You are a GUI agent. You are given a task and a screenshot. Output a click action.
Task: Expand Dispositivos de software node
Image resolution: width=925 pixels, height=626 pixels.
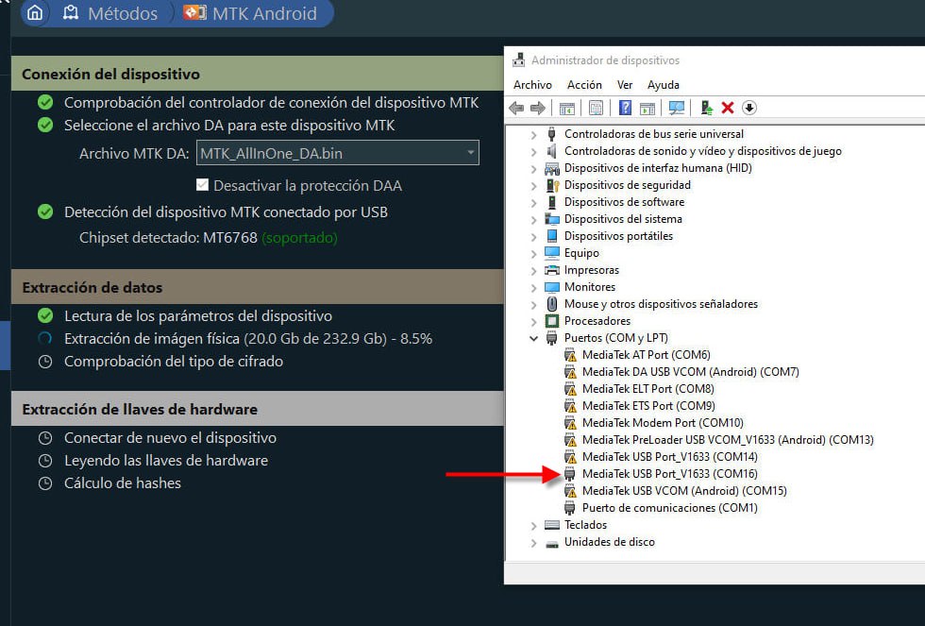[534, 203]
